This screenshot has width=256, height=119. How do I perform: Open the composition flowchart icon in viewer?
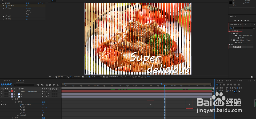pyautogui.click(x=142, y=77)
